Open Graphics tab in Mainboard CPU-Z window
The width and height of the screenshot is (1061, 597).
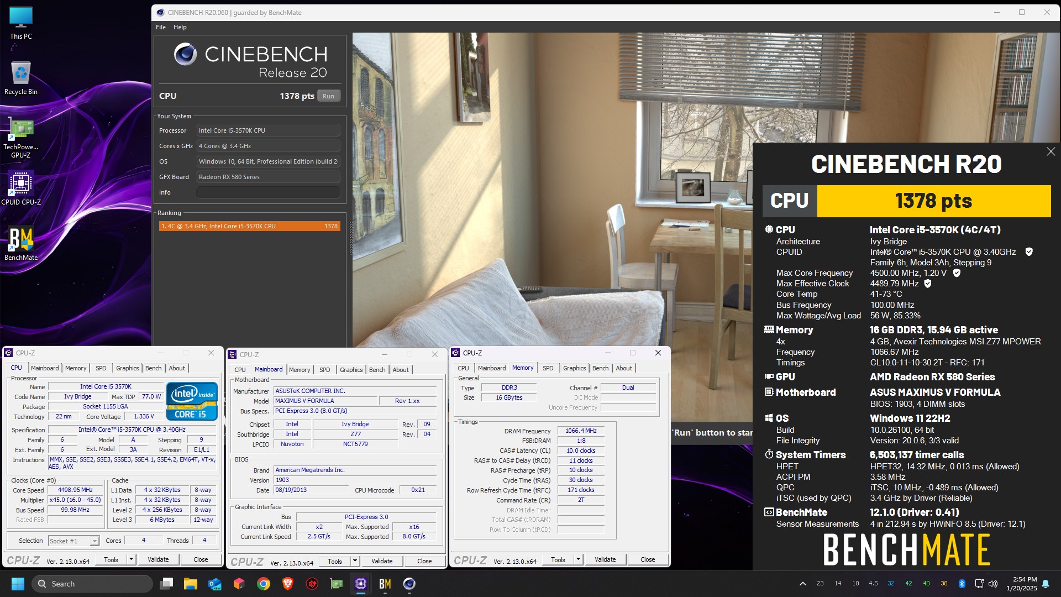pos(351,370)
